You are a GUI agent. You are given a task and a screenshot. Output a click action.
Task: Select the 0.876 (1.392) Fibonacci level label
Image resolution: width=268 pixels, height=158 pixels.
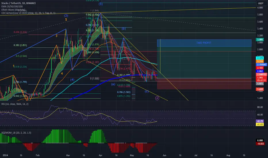coord(124,96)
